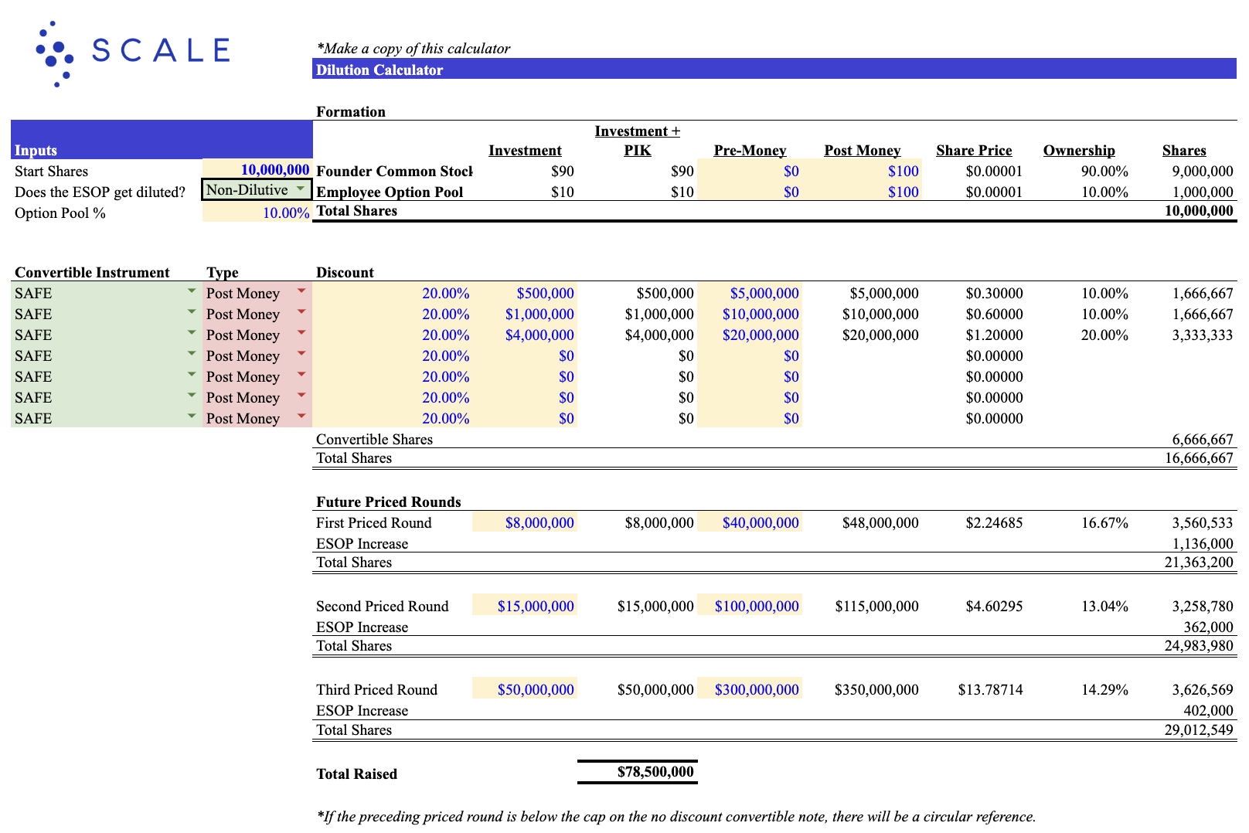Image resolution: width=1249 pixels, height=833 pixels.
Task: Open the Post Money dropdown on the fourth convertible row
Action: pos(301,355)
